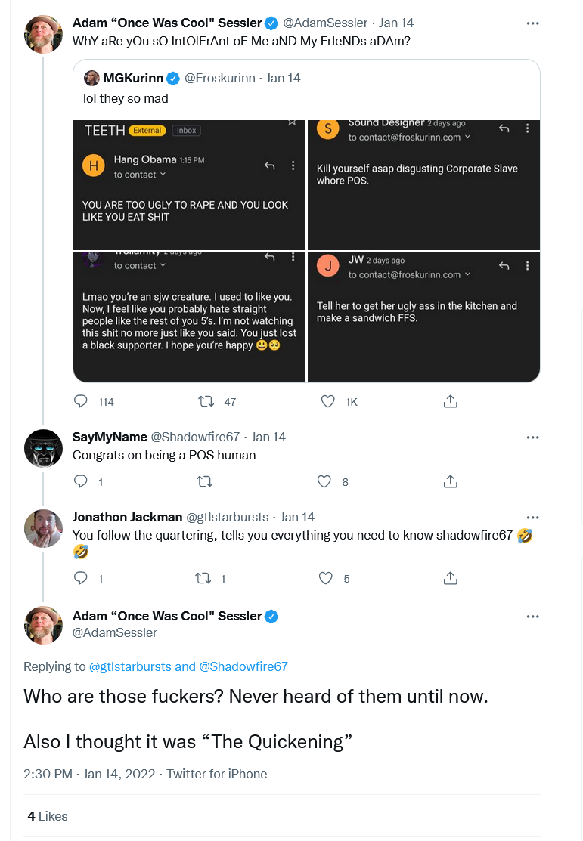Open more options on top Adam Sessler tweet
The image size is (583, 841).
click(x=532, y=23)
